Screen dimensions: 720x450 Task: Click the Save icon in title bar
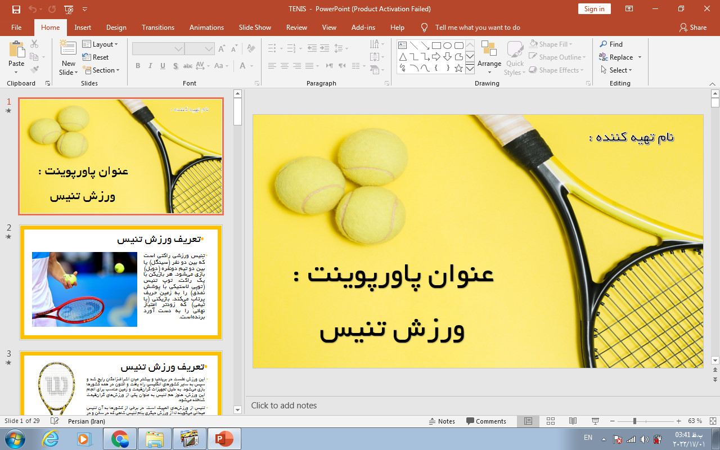click(x=16, y=9)
